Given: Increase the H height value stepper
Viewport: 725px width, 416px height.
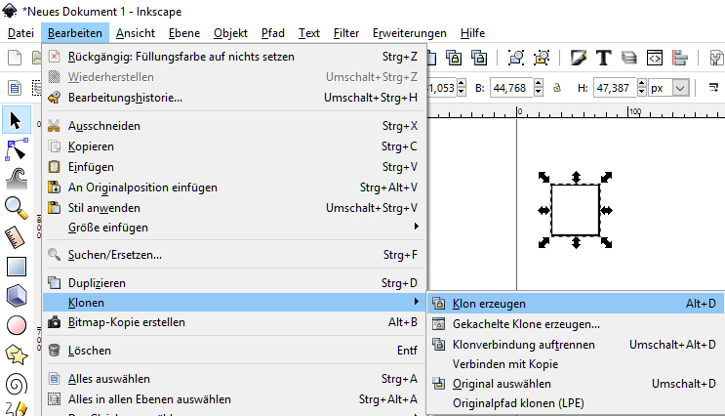Looking at the screenshot, I should (x=641, y=83).
